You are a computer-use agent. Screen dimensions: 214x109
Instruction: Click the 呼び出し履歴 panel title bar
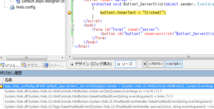(x=107, y=73)
